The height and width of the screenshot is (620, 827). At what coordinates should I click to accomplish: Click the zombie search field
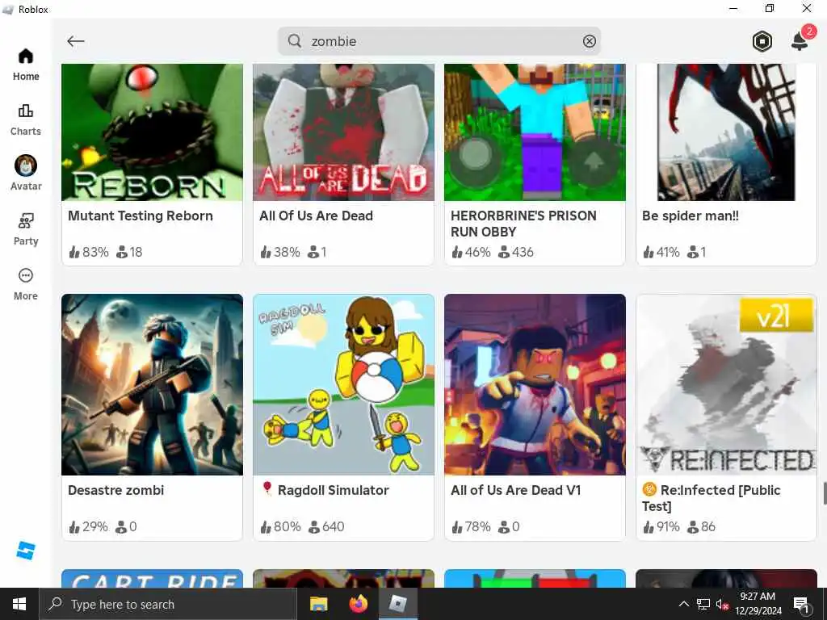(439, 41)
